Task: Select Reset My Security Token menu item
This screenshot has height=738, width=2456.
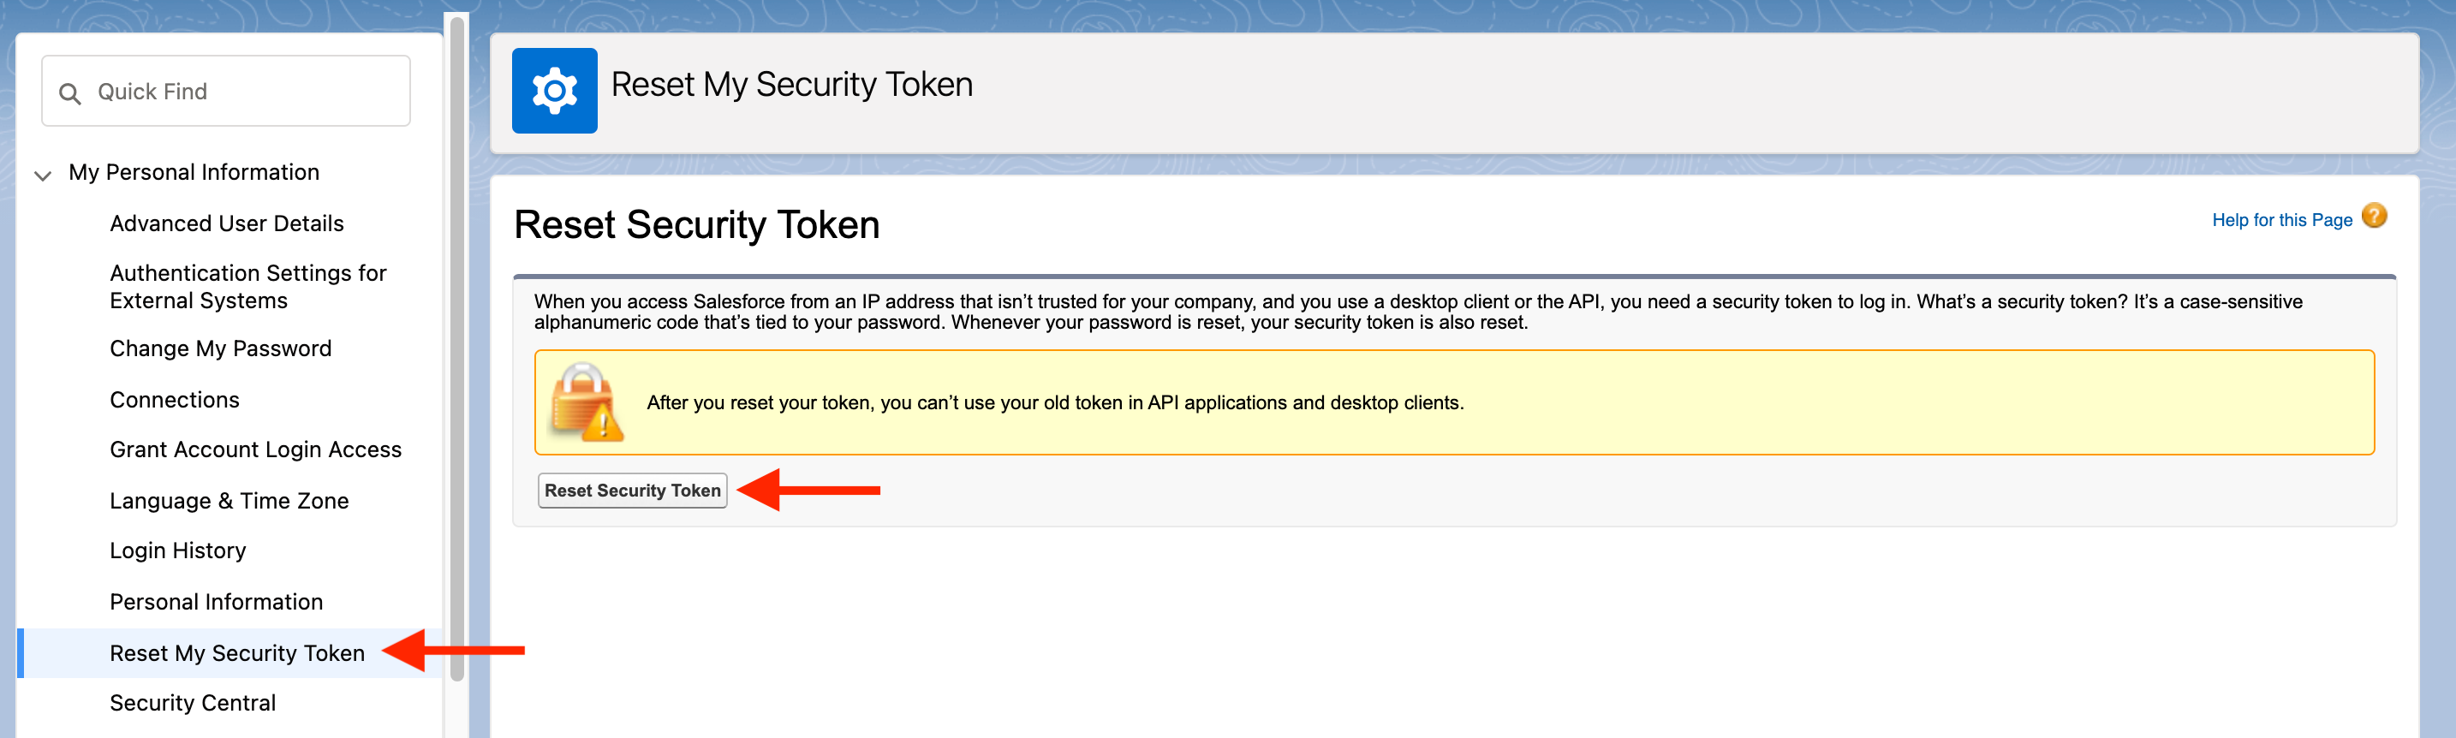Action: [236, 653]
